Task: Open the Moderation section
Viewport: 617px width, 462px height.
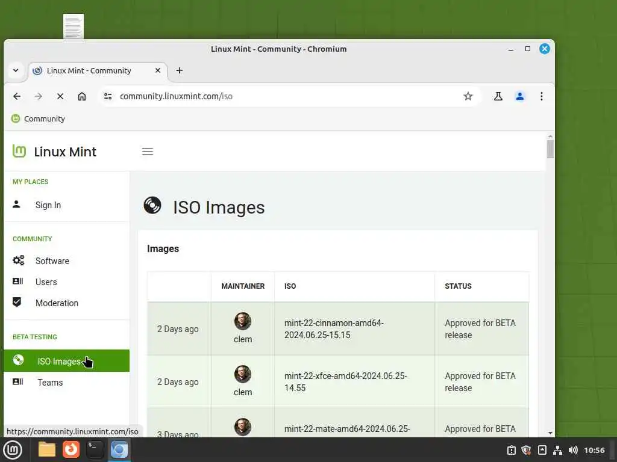Action: pos(57,303)
